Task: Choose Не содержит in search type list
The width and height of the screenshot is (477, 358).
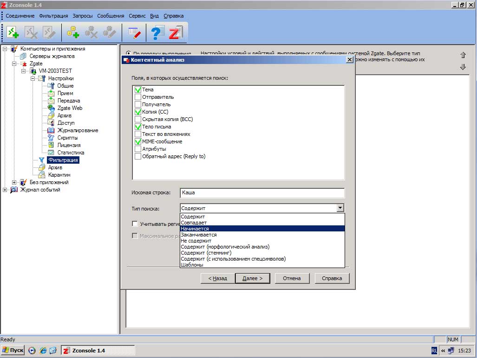Action: (262, 241)
